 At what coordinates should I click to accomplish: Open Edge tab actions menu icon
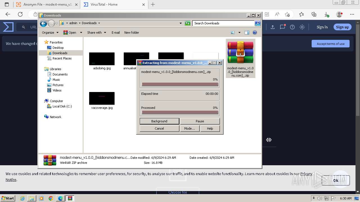7,4
